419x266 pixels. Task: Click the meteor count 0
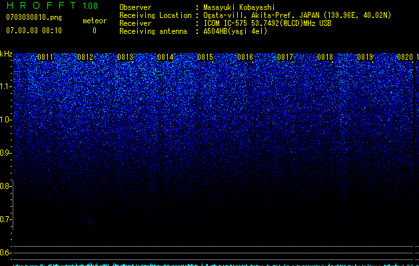tap(95, 31)
